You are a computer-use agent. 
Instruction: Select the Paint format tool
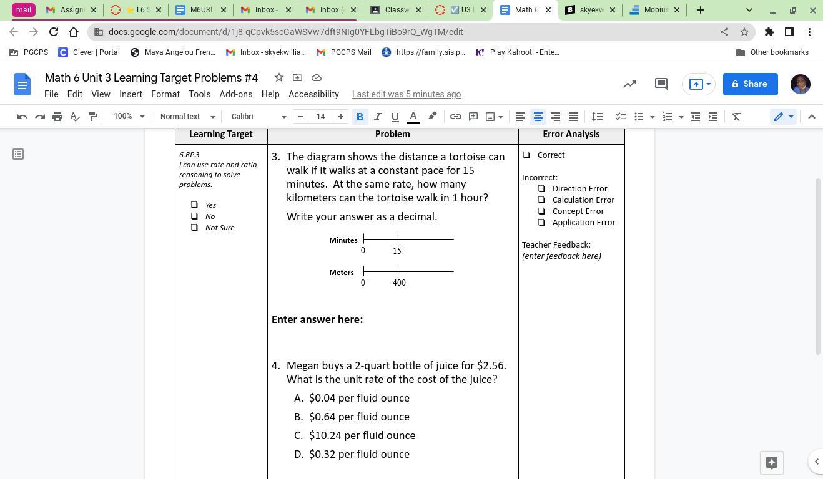[x=92, y=117]
